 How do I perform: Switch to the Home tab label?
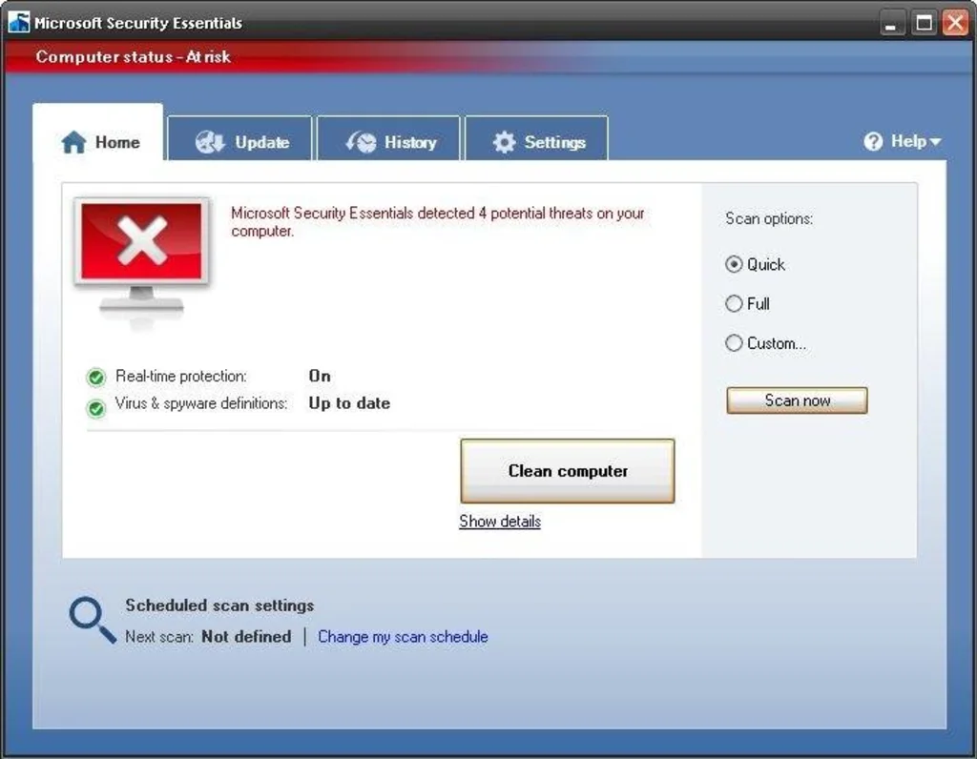pos(117,142)
